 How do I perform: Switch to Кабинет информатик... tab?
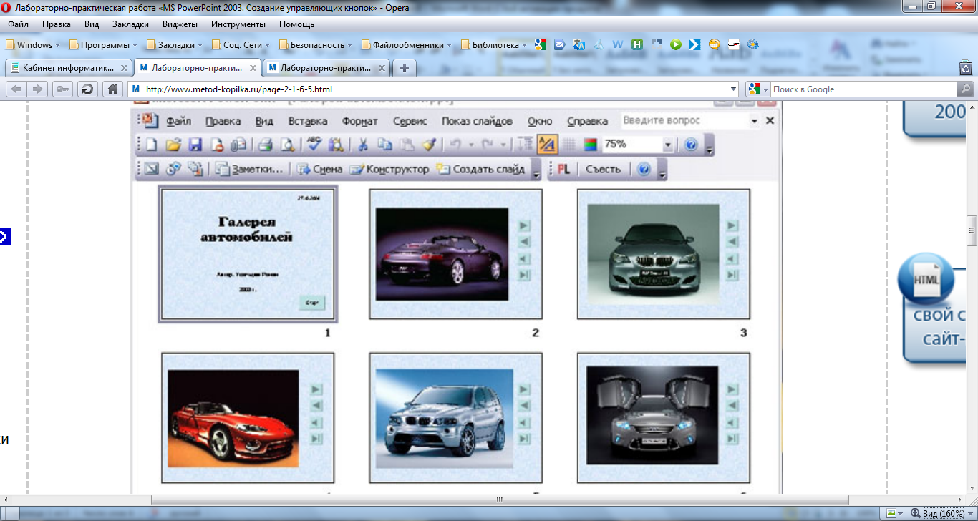click(68, 68)
